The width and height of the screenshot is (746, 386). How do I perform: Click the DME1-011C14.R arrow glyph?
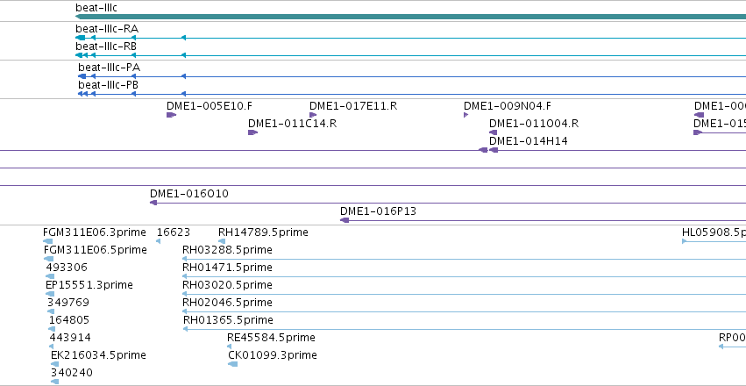click(x=252, y=132)
